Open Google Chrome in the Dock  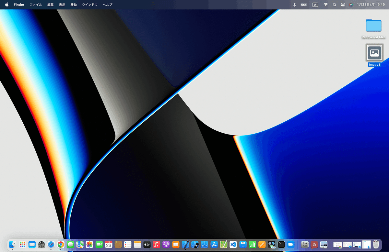[x=61, y=245]
